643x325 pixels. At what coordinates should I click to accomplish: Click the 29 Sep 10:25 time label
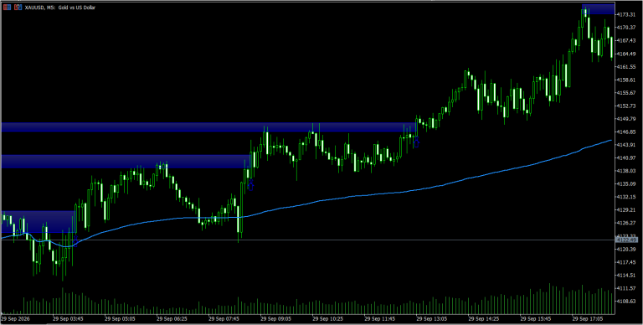pos(327,318)
